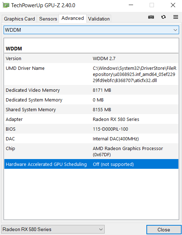Close the window with the X button
The image size is (182, 235).
click(x=173, y=5)
